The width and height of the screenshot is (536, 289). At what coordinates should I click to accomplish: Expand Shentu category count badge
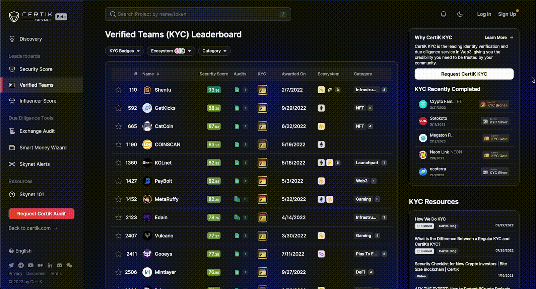click(384, 90)
